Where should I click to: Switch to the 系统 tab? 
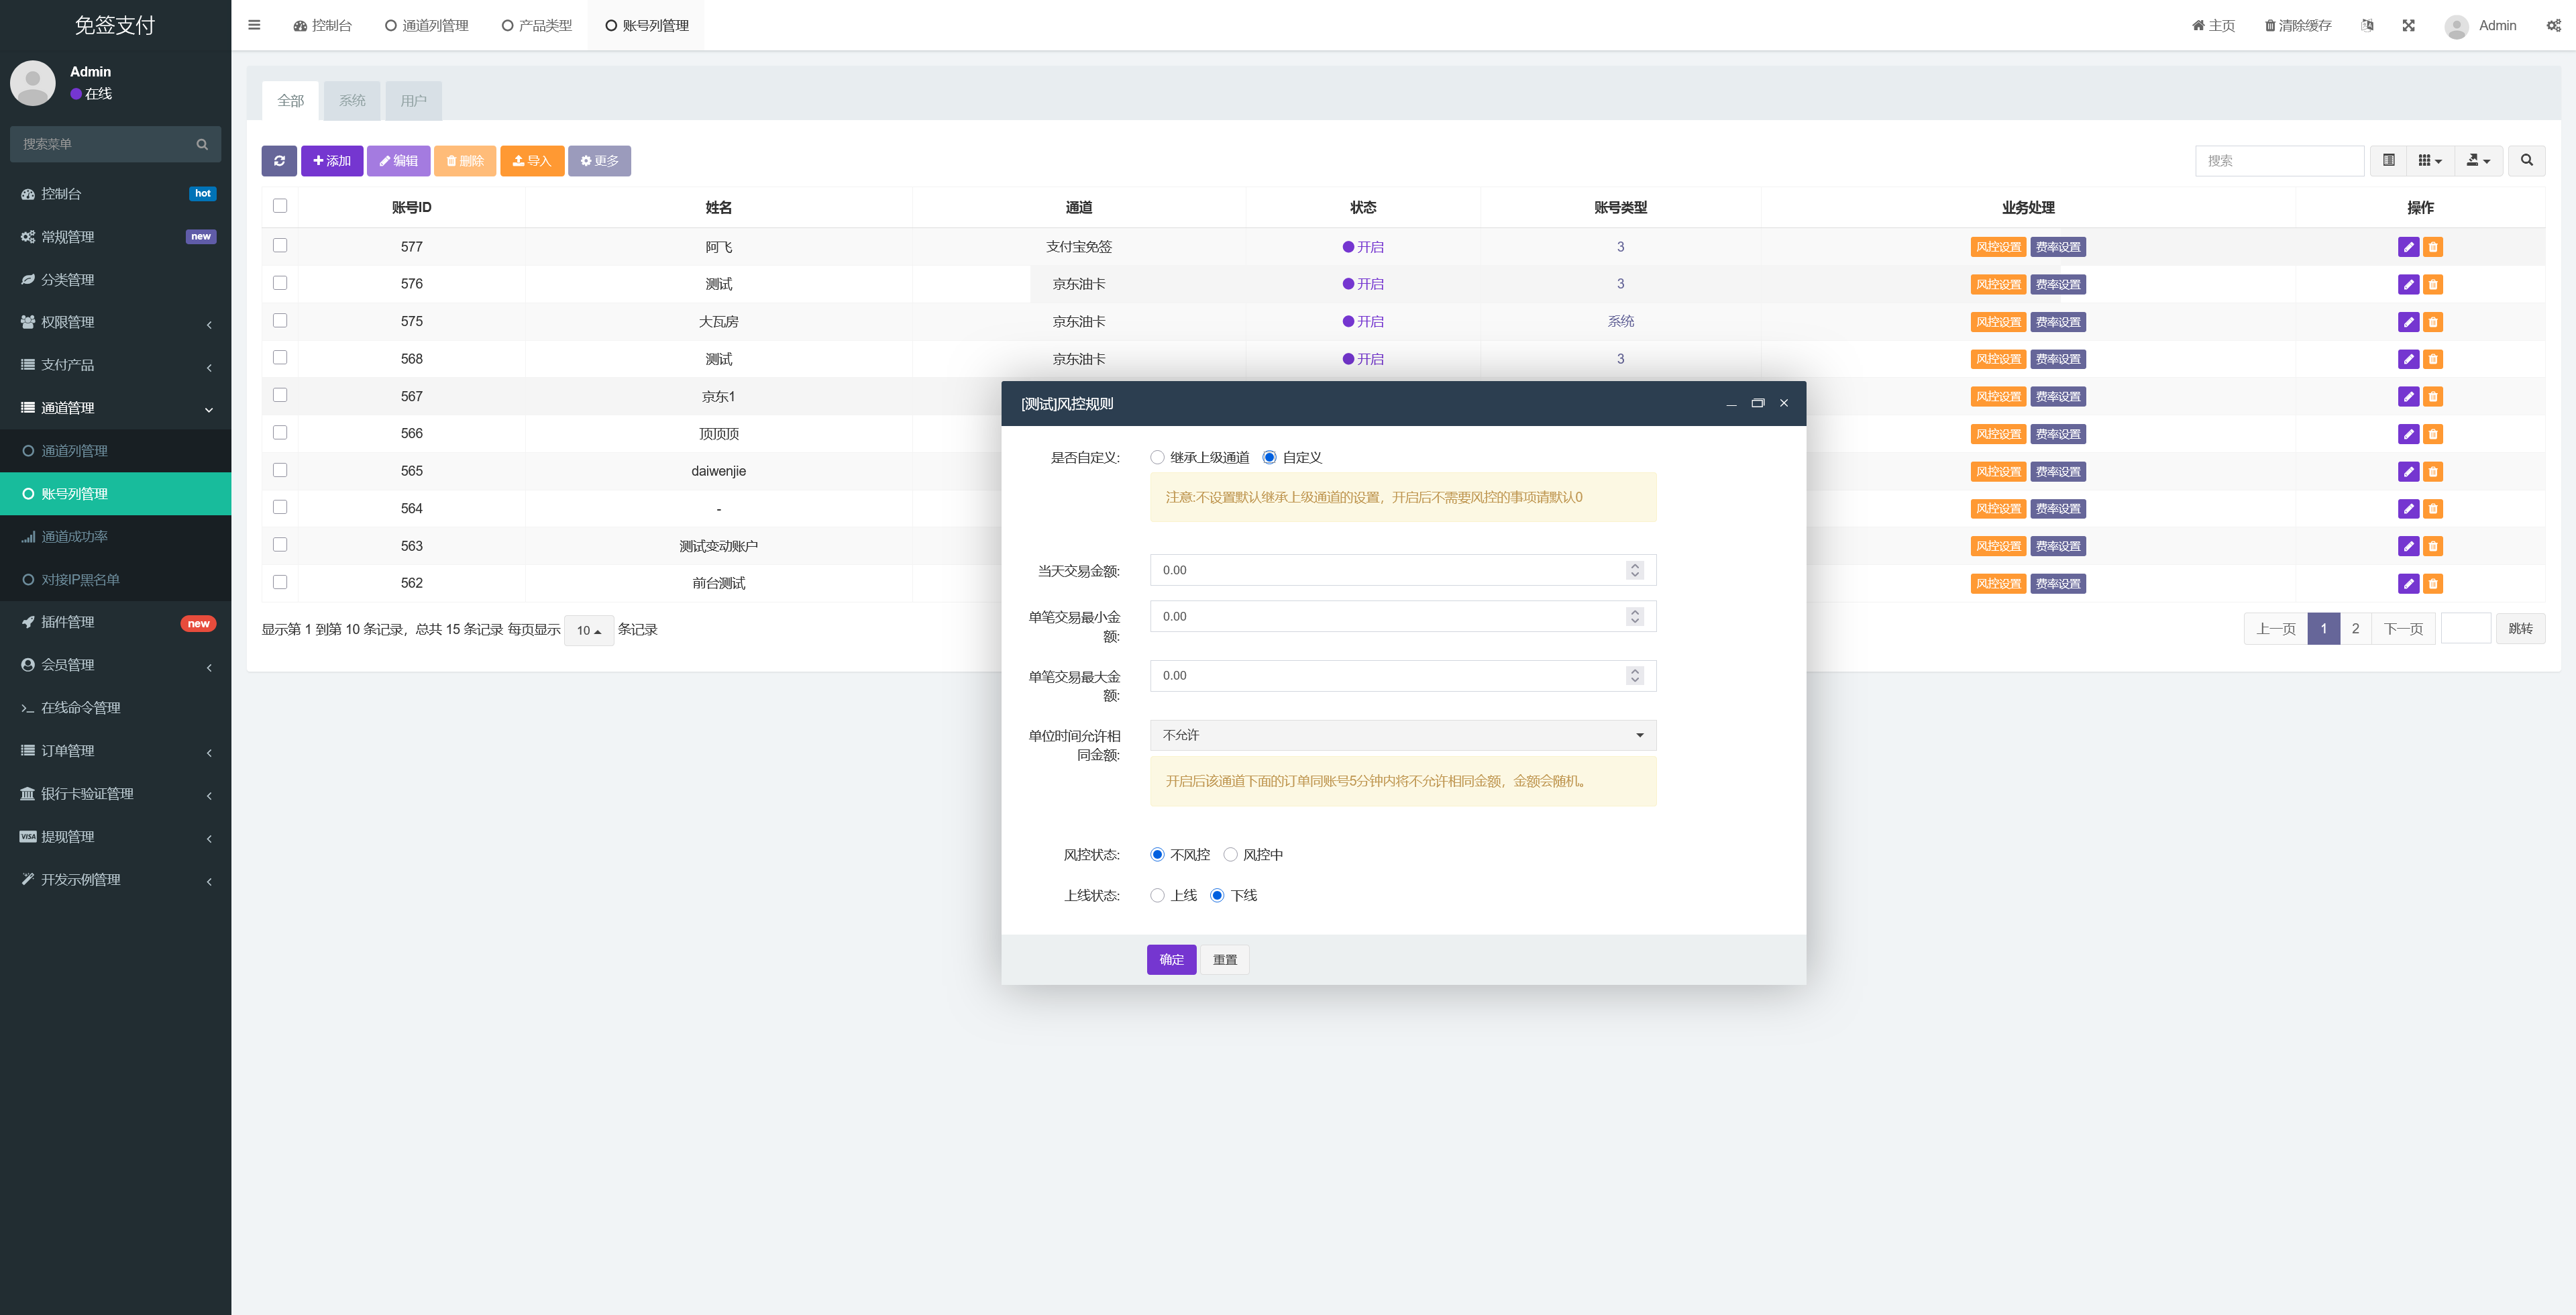pos(352,101)
